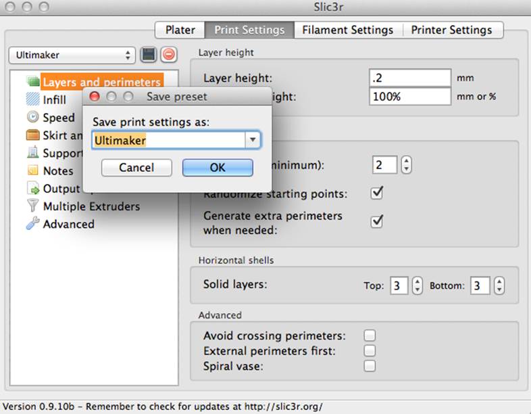531x414 pixels.
Task: Click Cancel in Save preset dialog
Action: coord(136,168)
